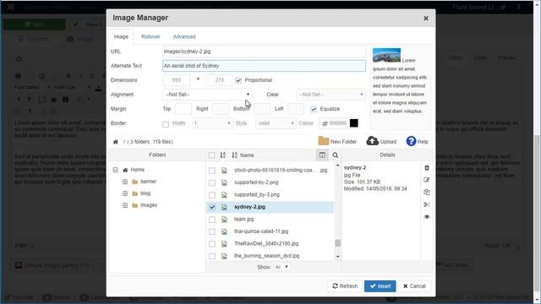Open the Alignment dropdown

207,95
